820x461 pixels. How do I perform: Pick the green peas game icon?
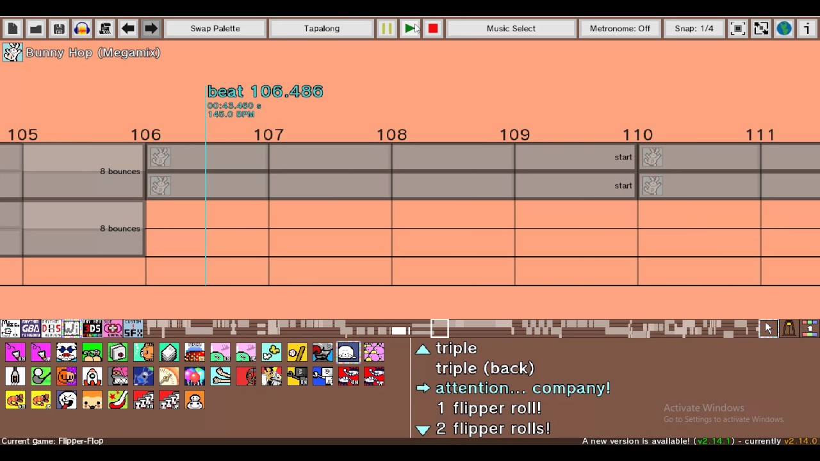pyautogui.click(x=92, y=352)
